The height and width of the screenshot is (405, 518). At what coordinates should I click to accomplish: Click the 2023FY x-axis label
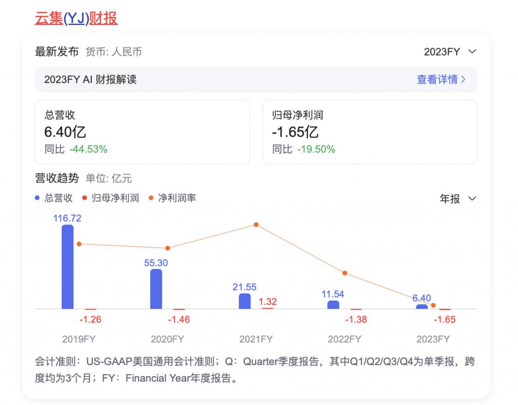point(433,339)
